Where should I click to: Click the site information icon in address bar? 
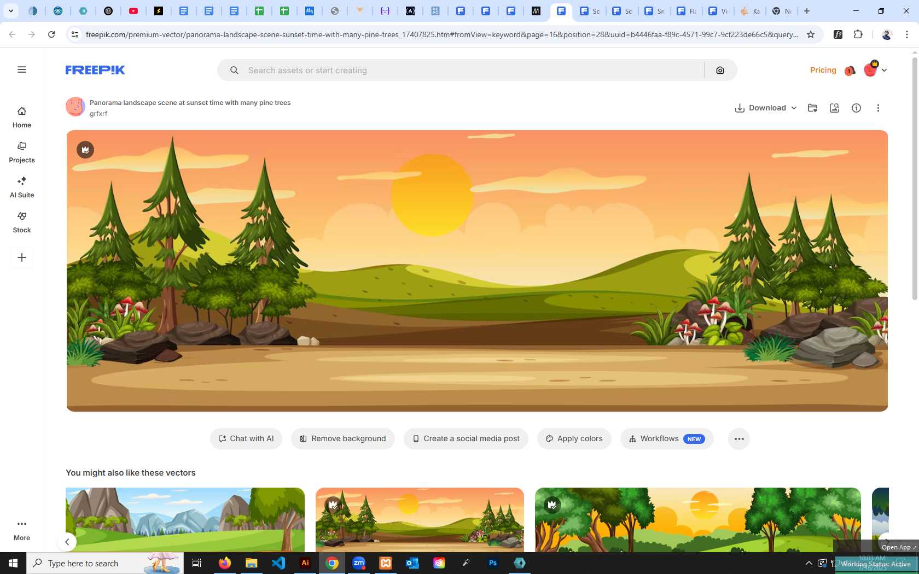[x=75, y=34]
